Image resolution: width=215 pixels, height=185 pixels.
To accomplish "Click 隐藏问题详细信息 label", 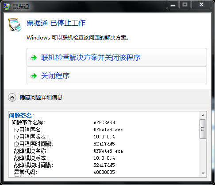I will coord(41,98).
